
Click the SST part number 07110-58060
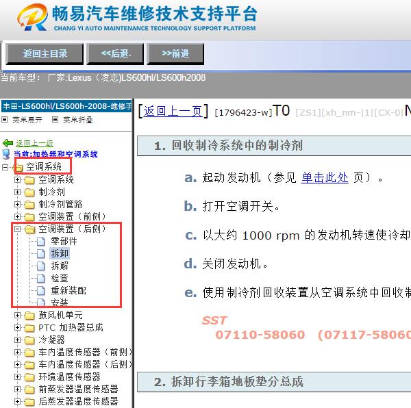point(260,335)
